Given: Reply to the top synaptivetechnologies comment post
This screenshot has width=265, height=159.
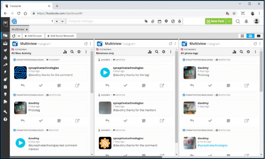Looking at the screenshot, I should [x=23, y=86].
